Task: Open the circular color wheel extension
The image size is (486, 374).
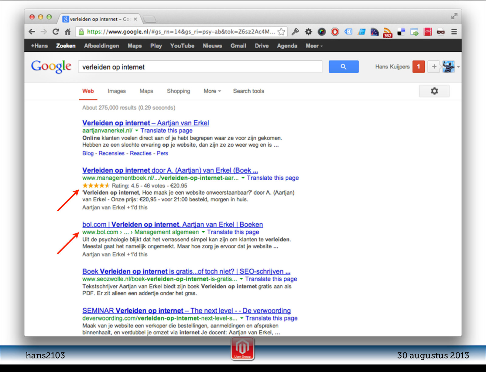Action: pyautogui.click(x=322, y=32)
